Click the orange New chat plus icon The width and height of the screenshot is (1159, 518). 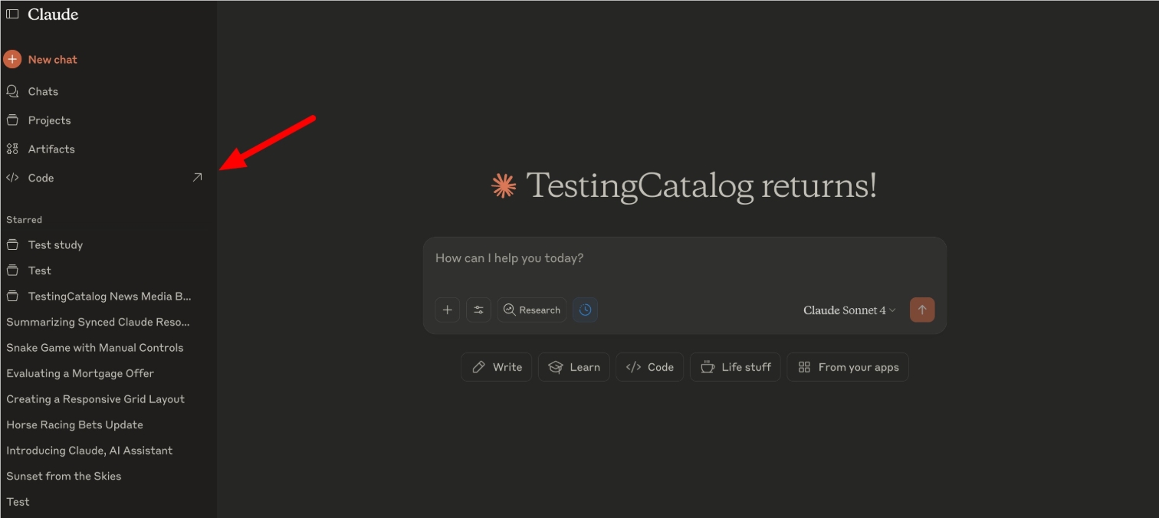pyautogui.click(x=12, y=59)
